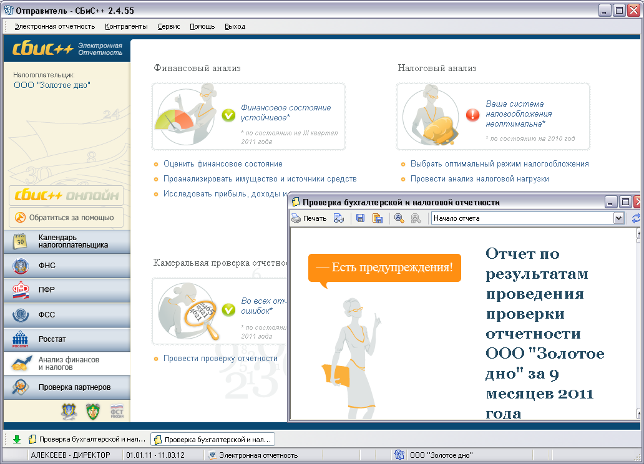Click the magnifier icon of Проверка партнеров
The width and height of the screenshot is (644, 464).
click(x=21, y=387)
